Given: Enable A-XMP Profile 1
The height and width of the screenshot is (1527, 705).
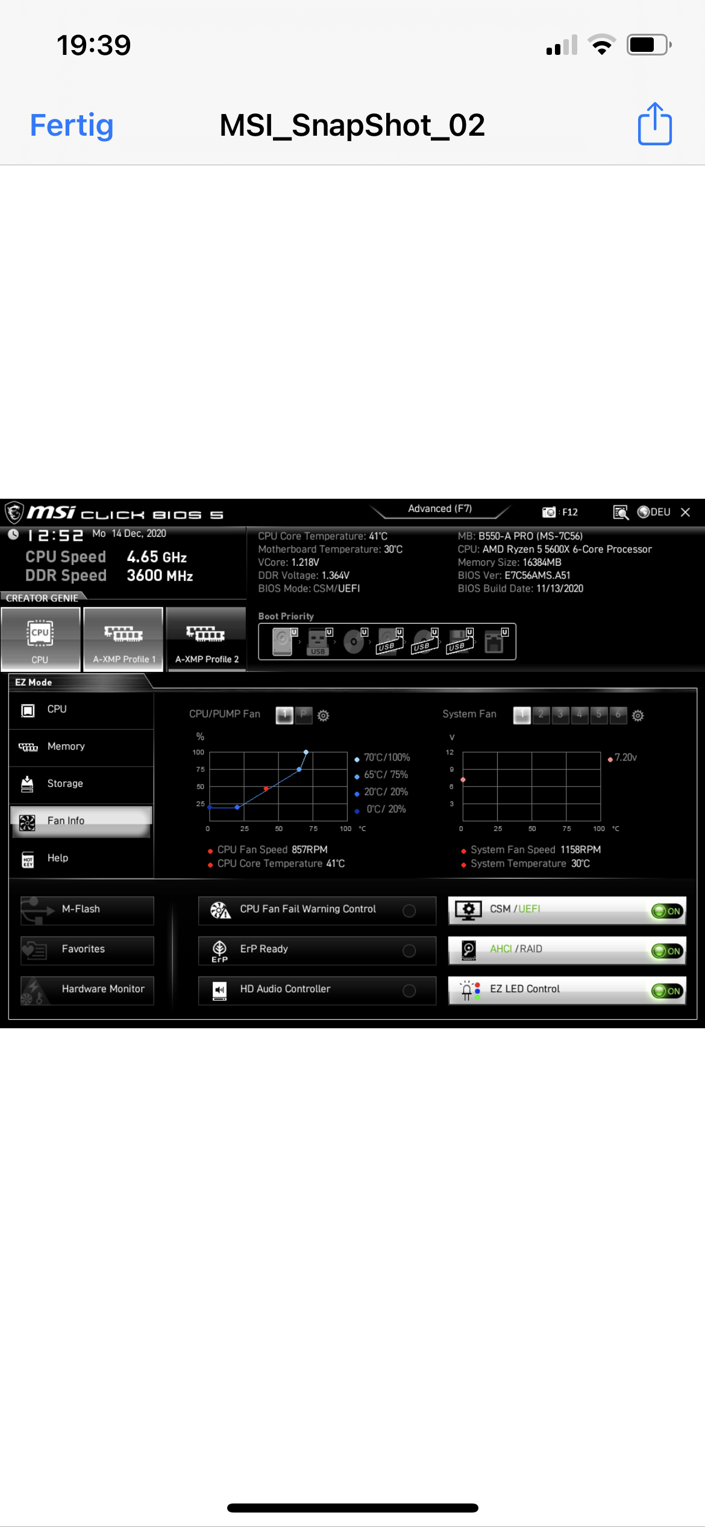Looking at the screenshot, I should pyautogui.click(x=124, y=639).
